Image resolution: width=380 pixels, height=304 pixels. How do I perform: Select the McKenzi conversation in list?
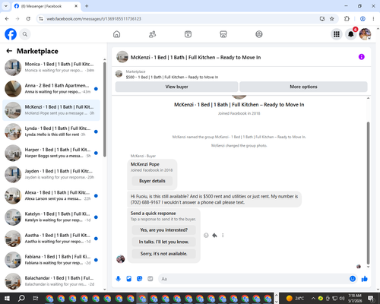pyautogui.click(x=51, y=110)
